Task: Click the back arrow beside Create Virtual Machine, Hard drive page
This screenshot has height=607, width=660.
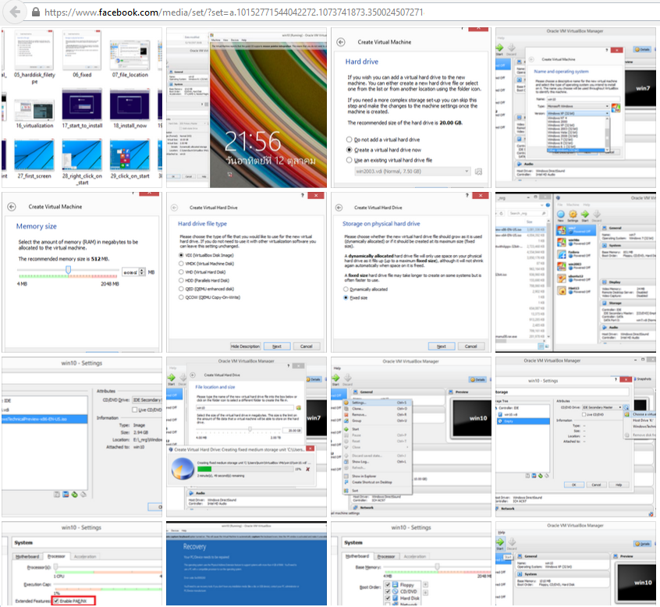Action: click(341, 42)
